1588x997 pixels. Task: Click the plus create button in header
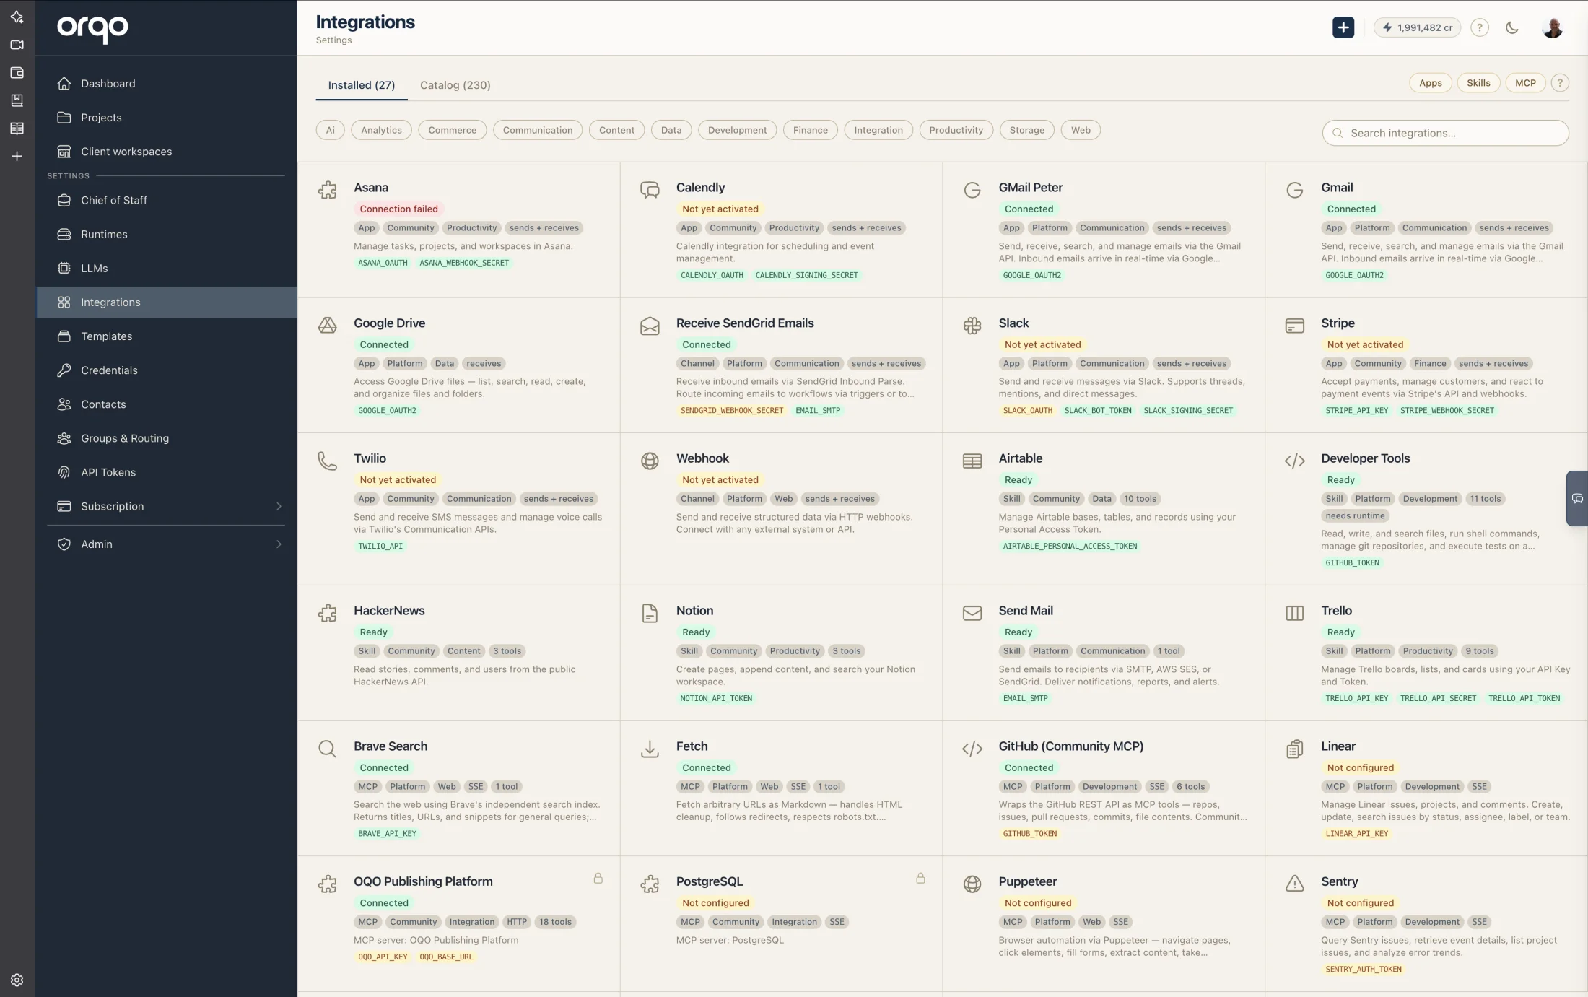(x=1343, y=27)
